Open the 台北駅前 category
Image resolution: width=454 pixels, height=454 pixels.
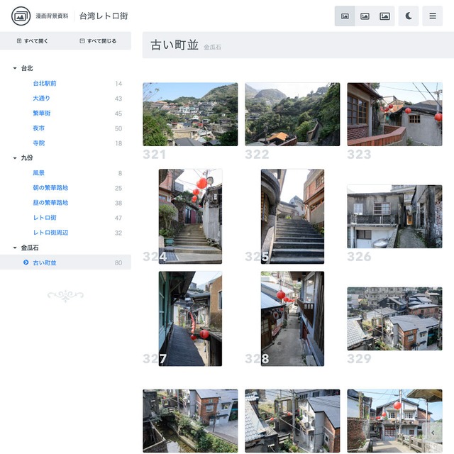click(x=44, y=84)
